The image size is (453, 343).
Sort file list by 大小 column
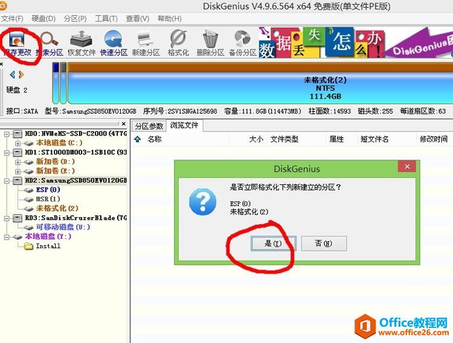pyautogui.click(x=256, y=139)
